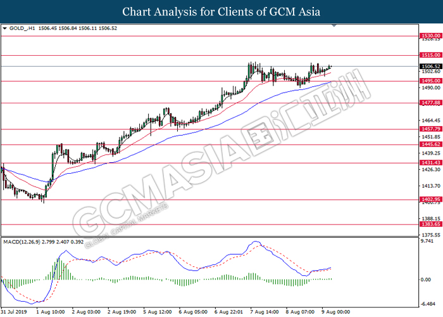Select the 1383.65 price level label
The image size is (443, 317).
coord(431,224)
